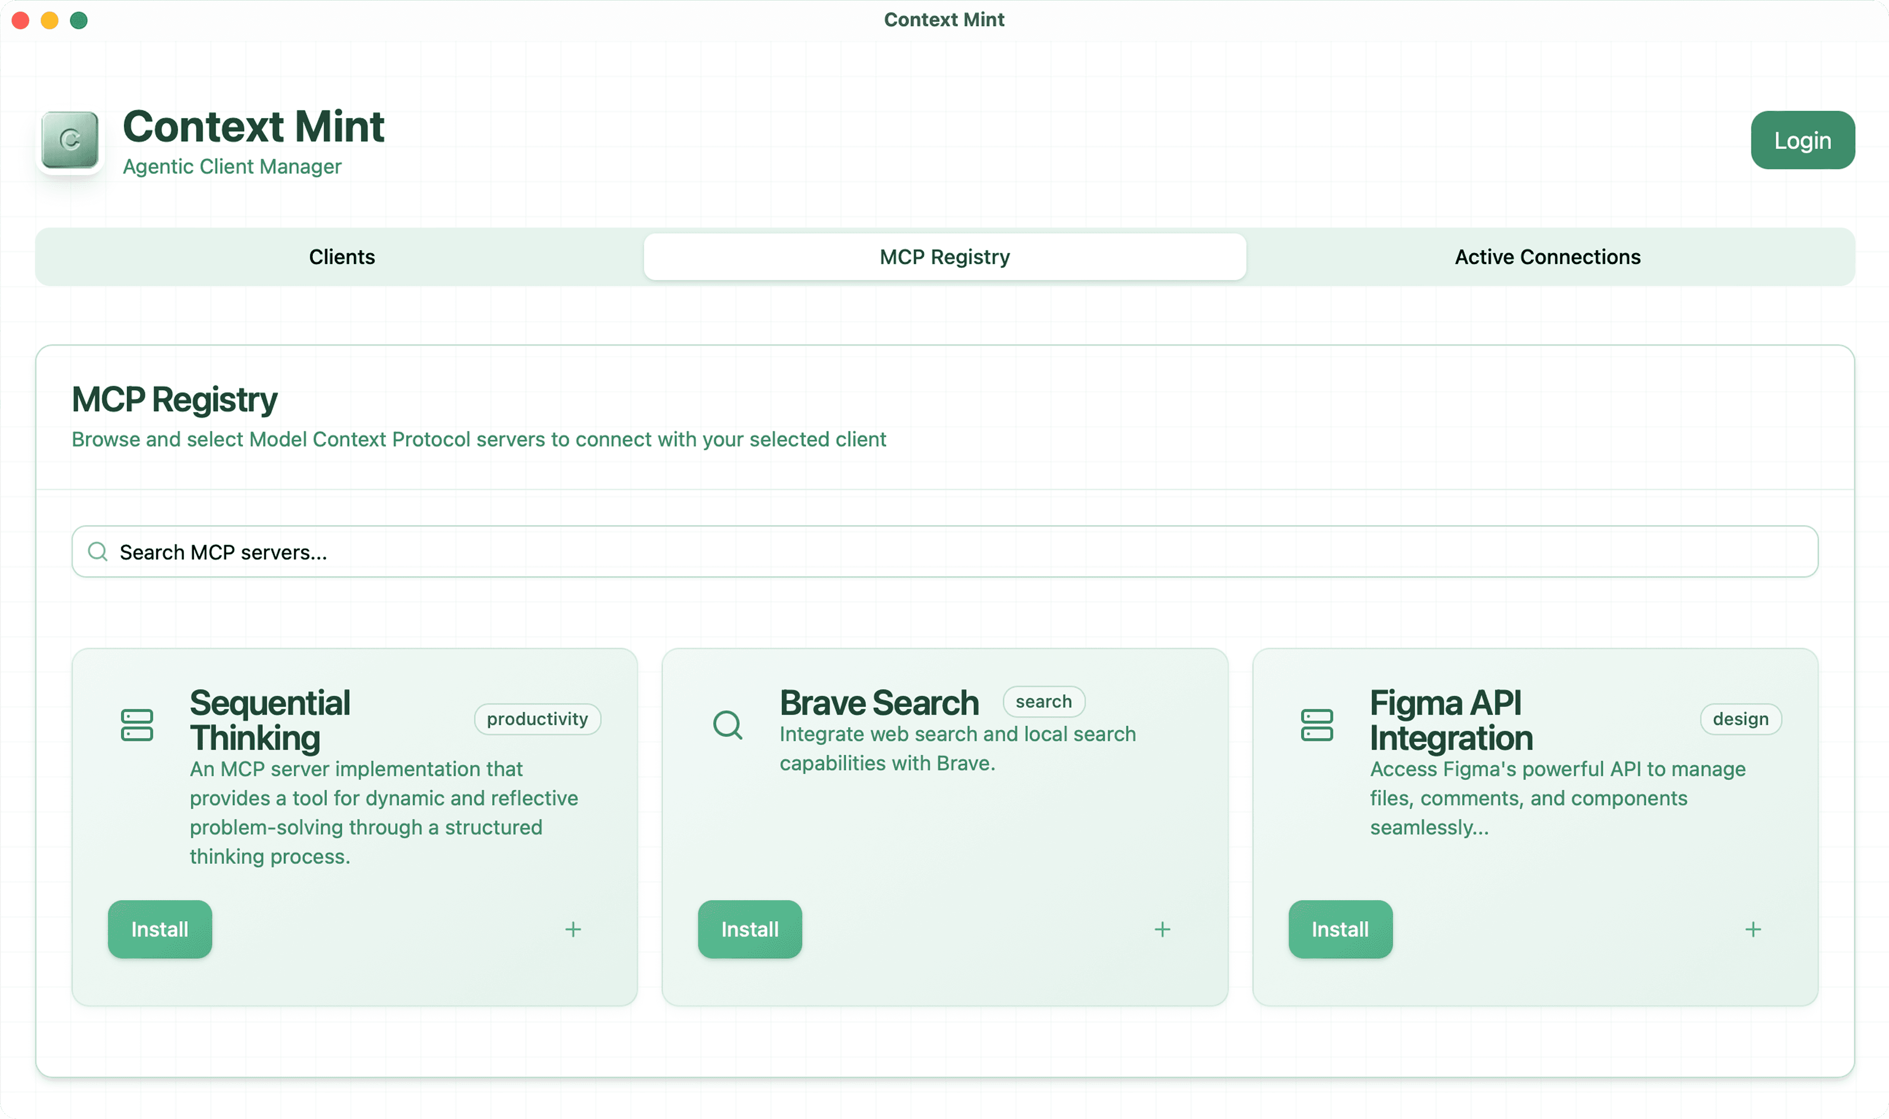
Task: Click the Context Mint header title
Action: [253, 126]
